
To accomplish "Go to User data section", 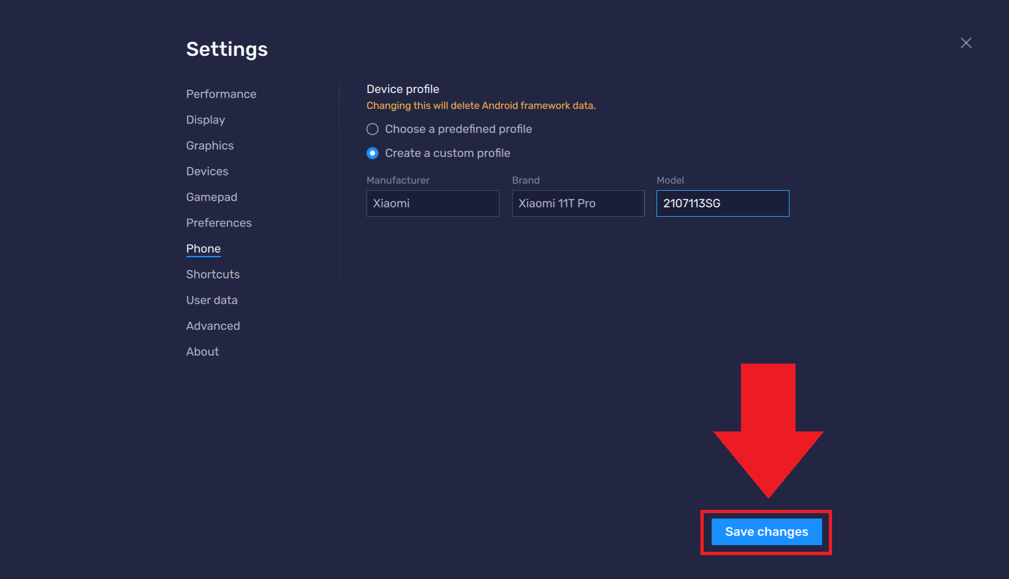I will [212, 300].
